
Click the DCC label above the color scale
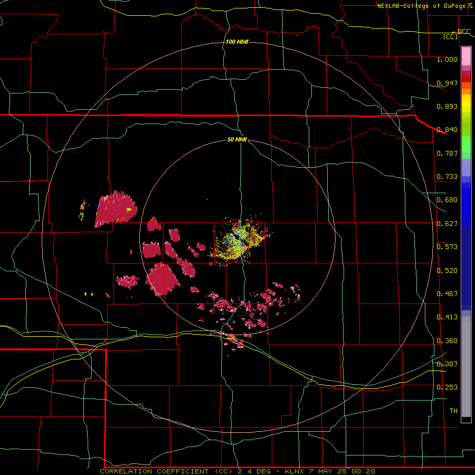(x=463, y=31)
